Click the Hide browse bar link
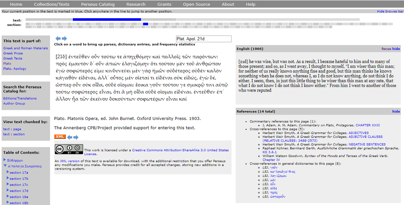404x205 pixels. 390,11
